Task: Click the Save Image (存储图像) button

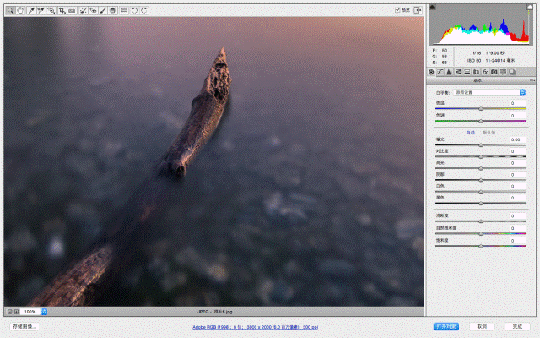Action: click(x=24, y=325)
